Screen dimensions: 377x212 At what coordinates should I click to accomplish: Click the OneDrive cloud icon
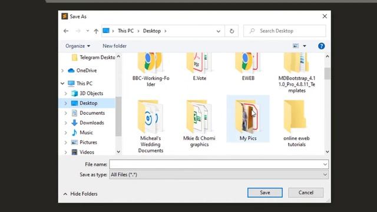(71, 71)
